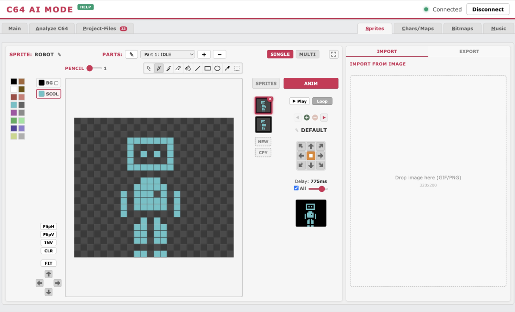Click the fullscreen expand icon

pos(334,54)
